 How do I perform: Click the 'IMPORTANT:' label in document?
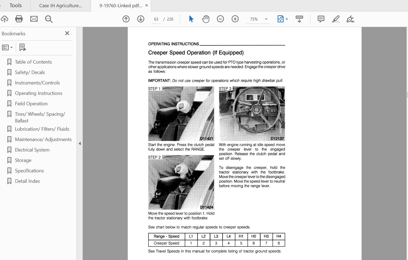[x=159, y=80]
